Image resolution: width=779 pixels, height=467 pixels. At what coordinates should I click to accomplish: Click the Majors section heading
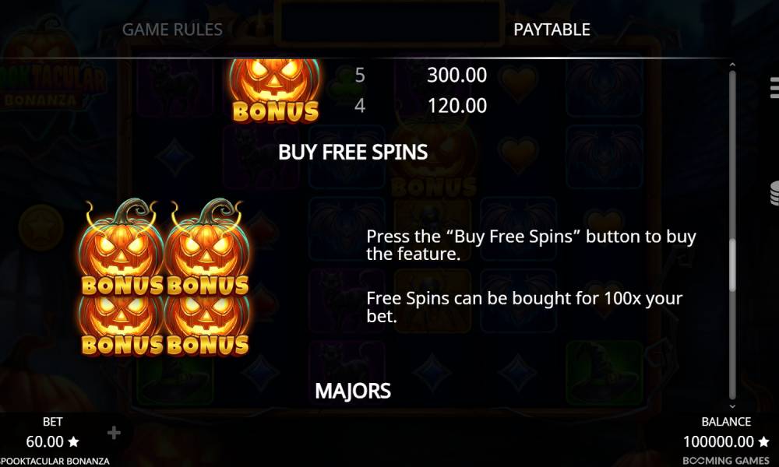pyautogui.click(x=353, y=391)
